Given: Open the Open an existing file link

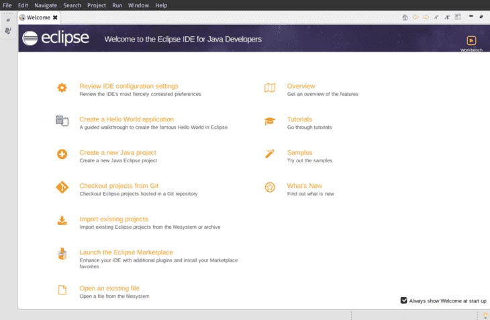Looking at the screenshot, I should click(109, 288).
